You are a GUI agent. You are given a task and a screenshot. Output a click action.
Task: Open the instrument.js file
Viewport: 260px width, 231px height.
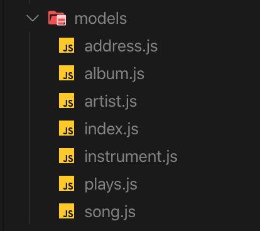[131, 157]
